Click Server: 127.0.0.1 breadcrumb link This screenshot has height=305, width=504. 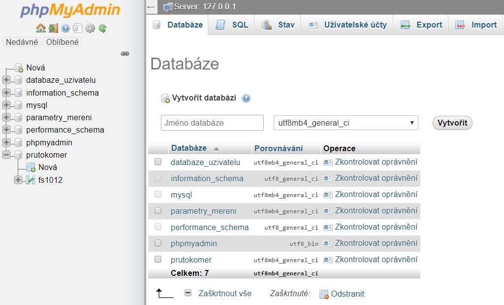click(x=205, y=7)
